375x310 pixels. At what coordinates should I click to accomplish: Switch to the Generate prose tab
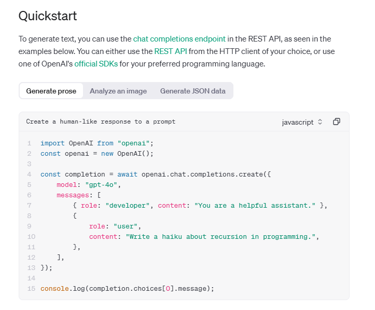[51, 91]
